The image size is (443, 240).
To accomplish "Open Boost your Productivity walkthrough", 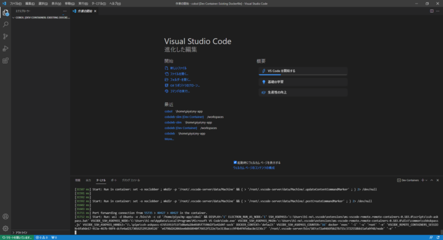I will pyautogui.click(x=303, y=92).
